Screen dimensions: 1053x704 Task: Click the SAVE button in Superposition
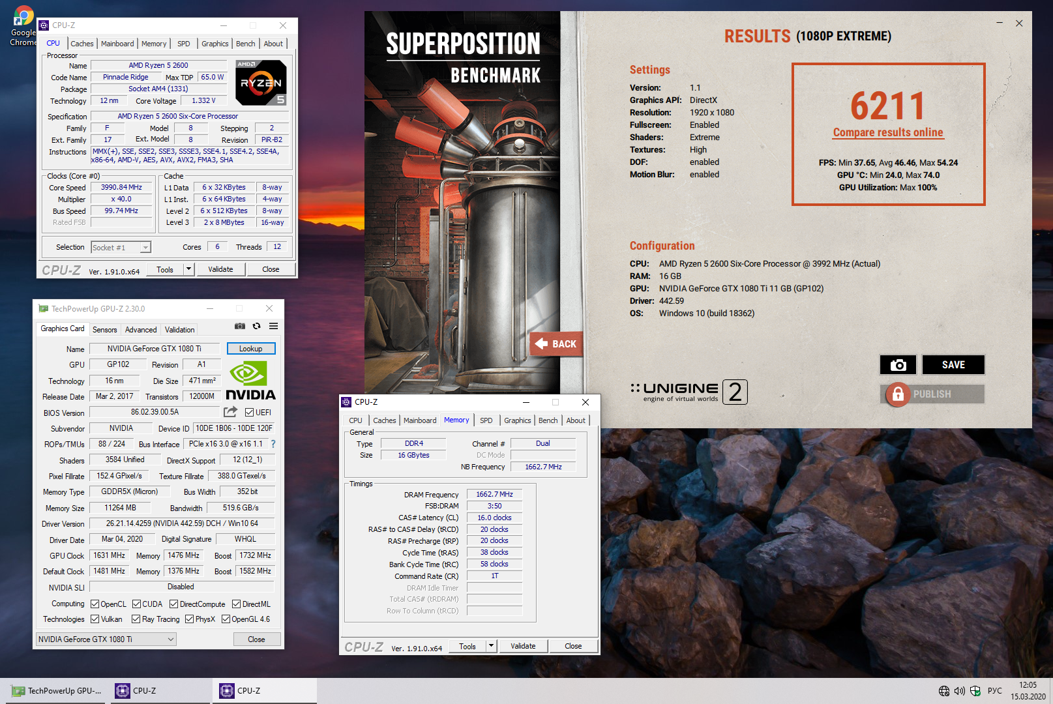[953, 365]
